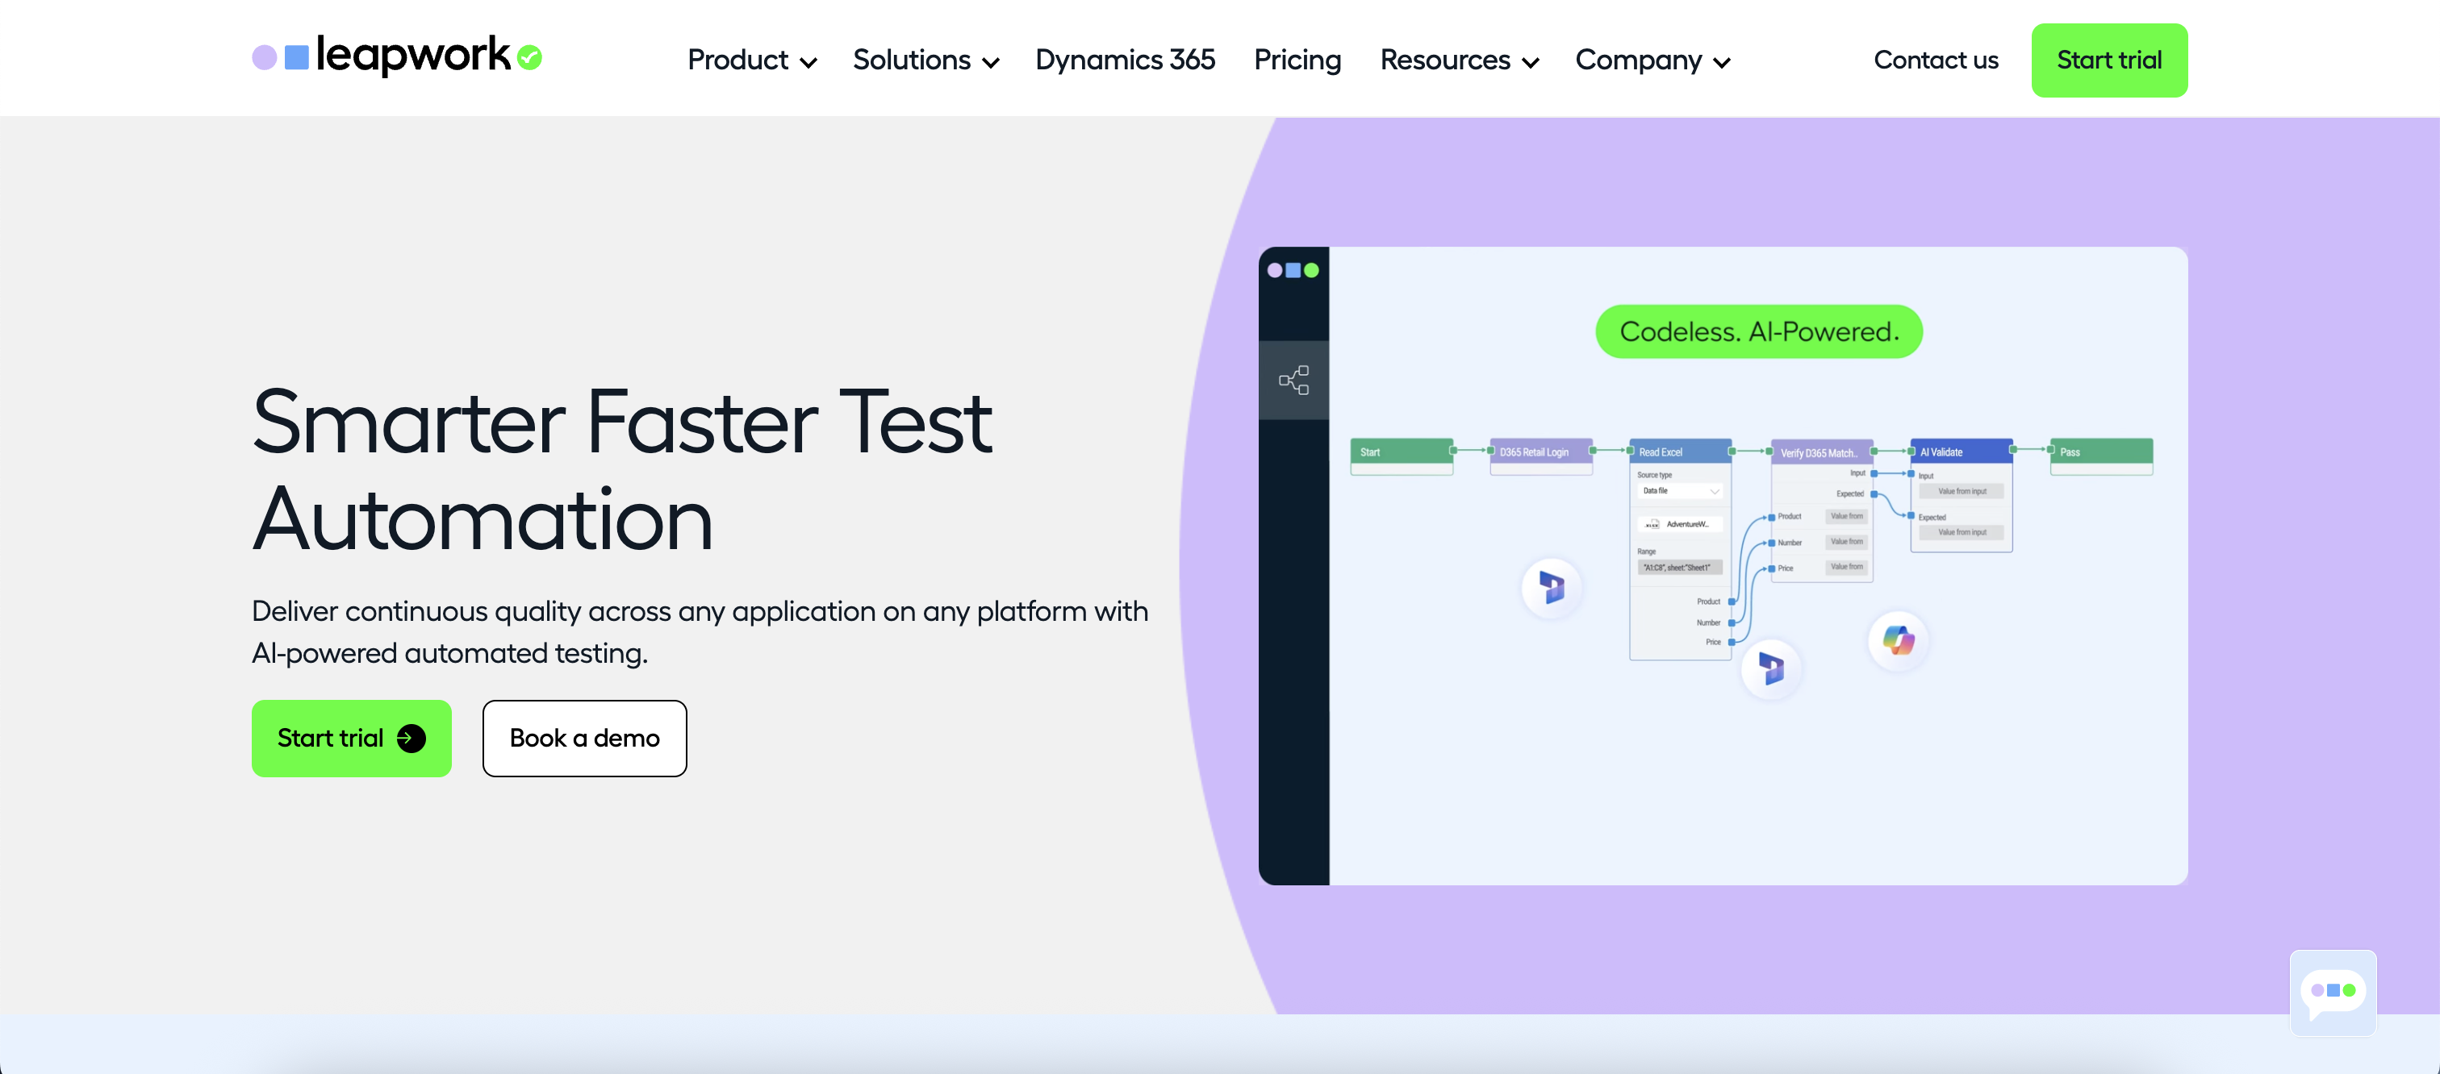
Task: Click the Codeless. AI-Powered. green badge
Action: coord(1758,332)
